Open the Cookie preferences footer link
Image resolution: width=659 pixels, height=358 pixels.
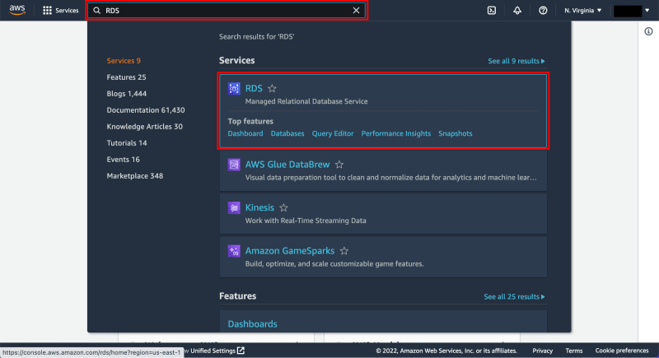click(x=622, y=351)
